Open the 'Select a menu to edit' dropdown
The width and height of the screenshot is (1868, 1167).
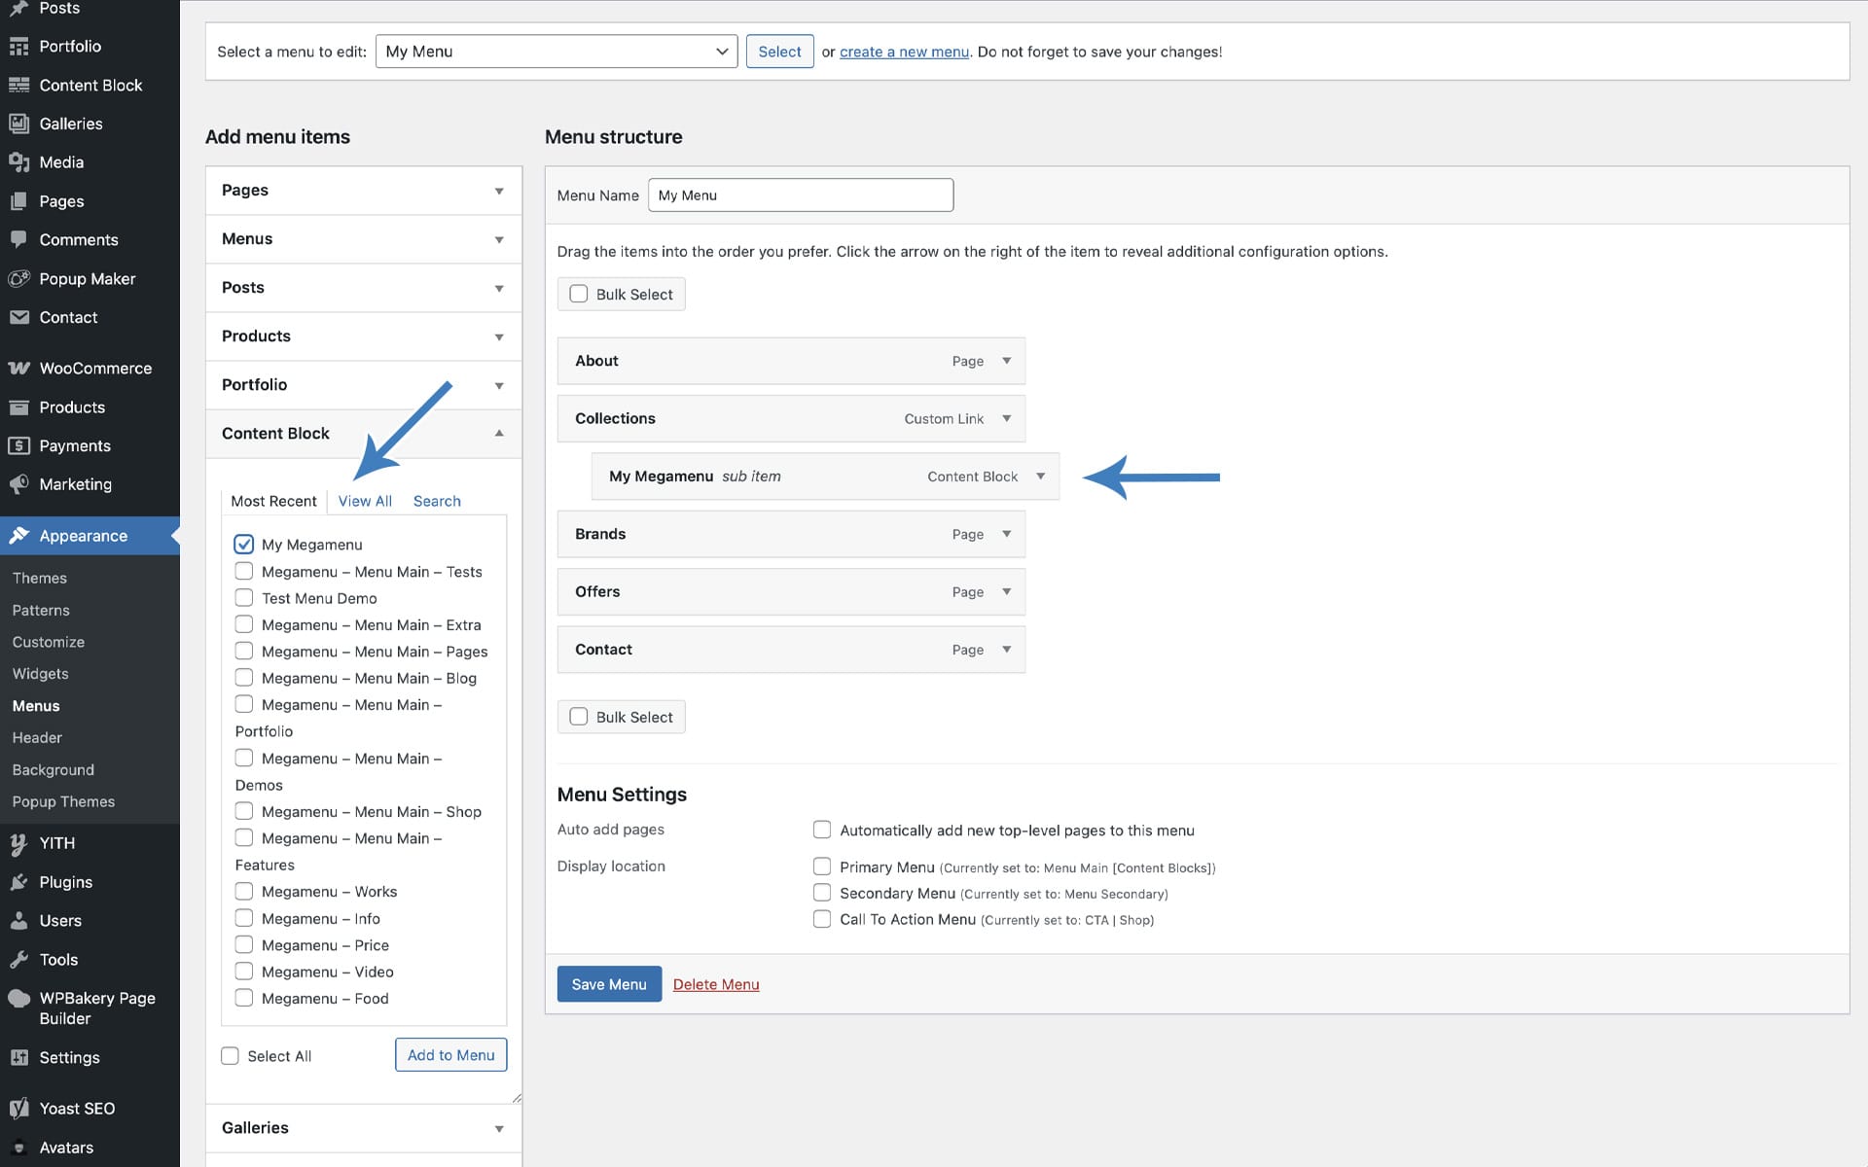[x=556, y=52]
